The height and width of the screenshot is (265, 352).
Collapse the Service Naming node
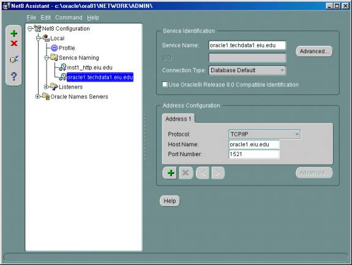point(47,58)
